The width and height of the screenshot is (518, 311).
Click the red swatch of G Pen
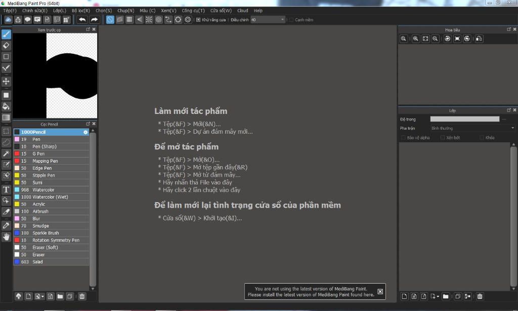click(x=17, y=154)
